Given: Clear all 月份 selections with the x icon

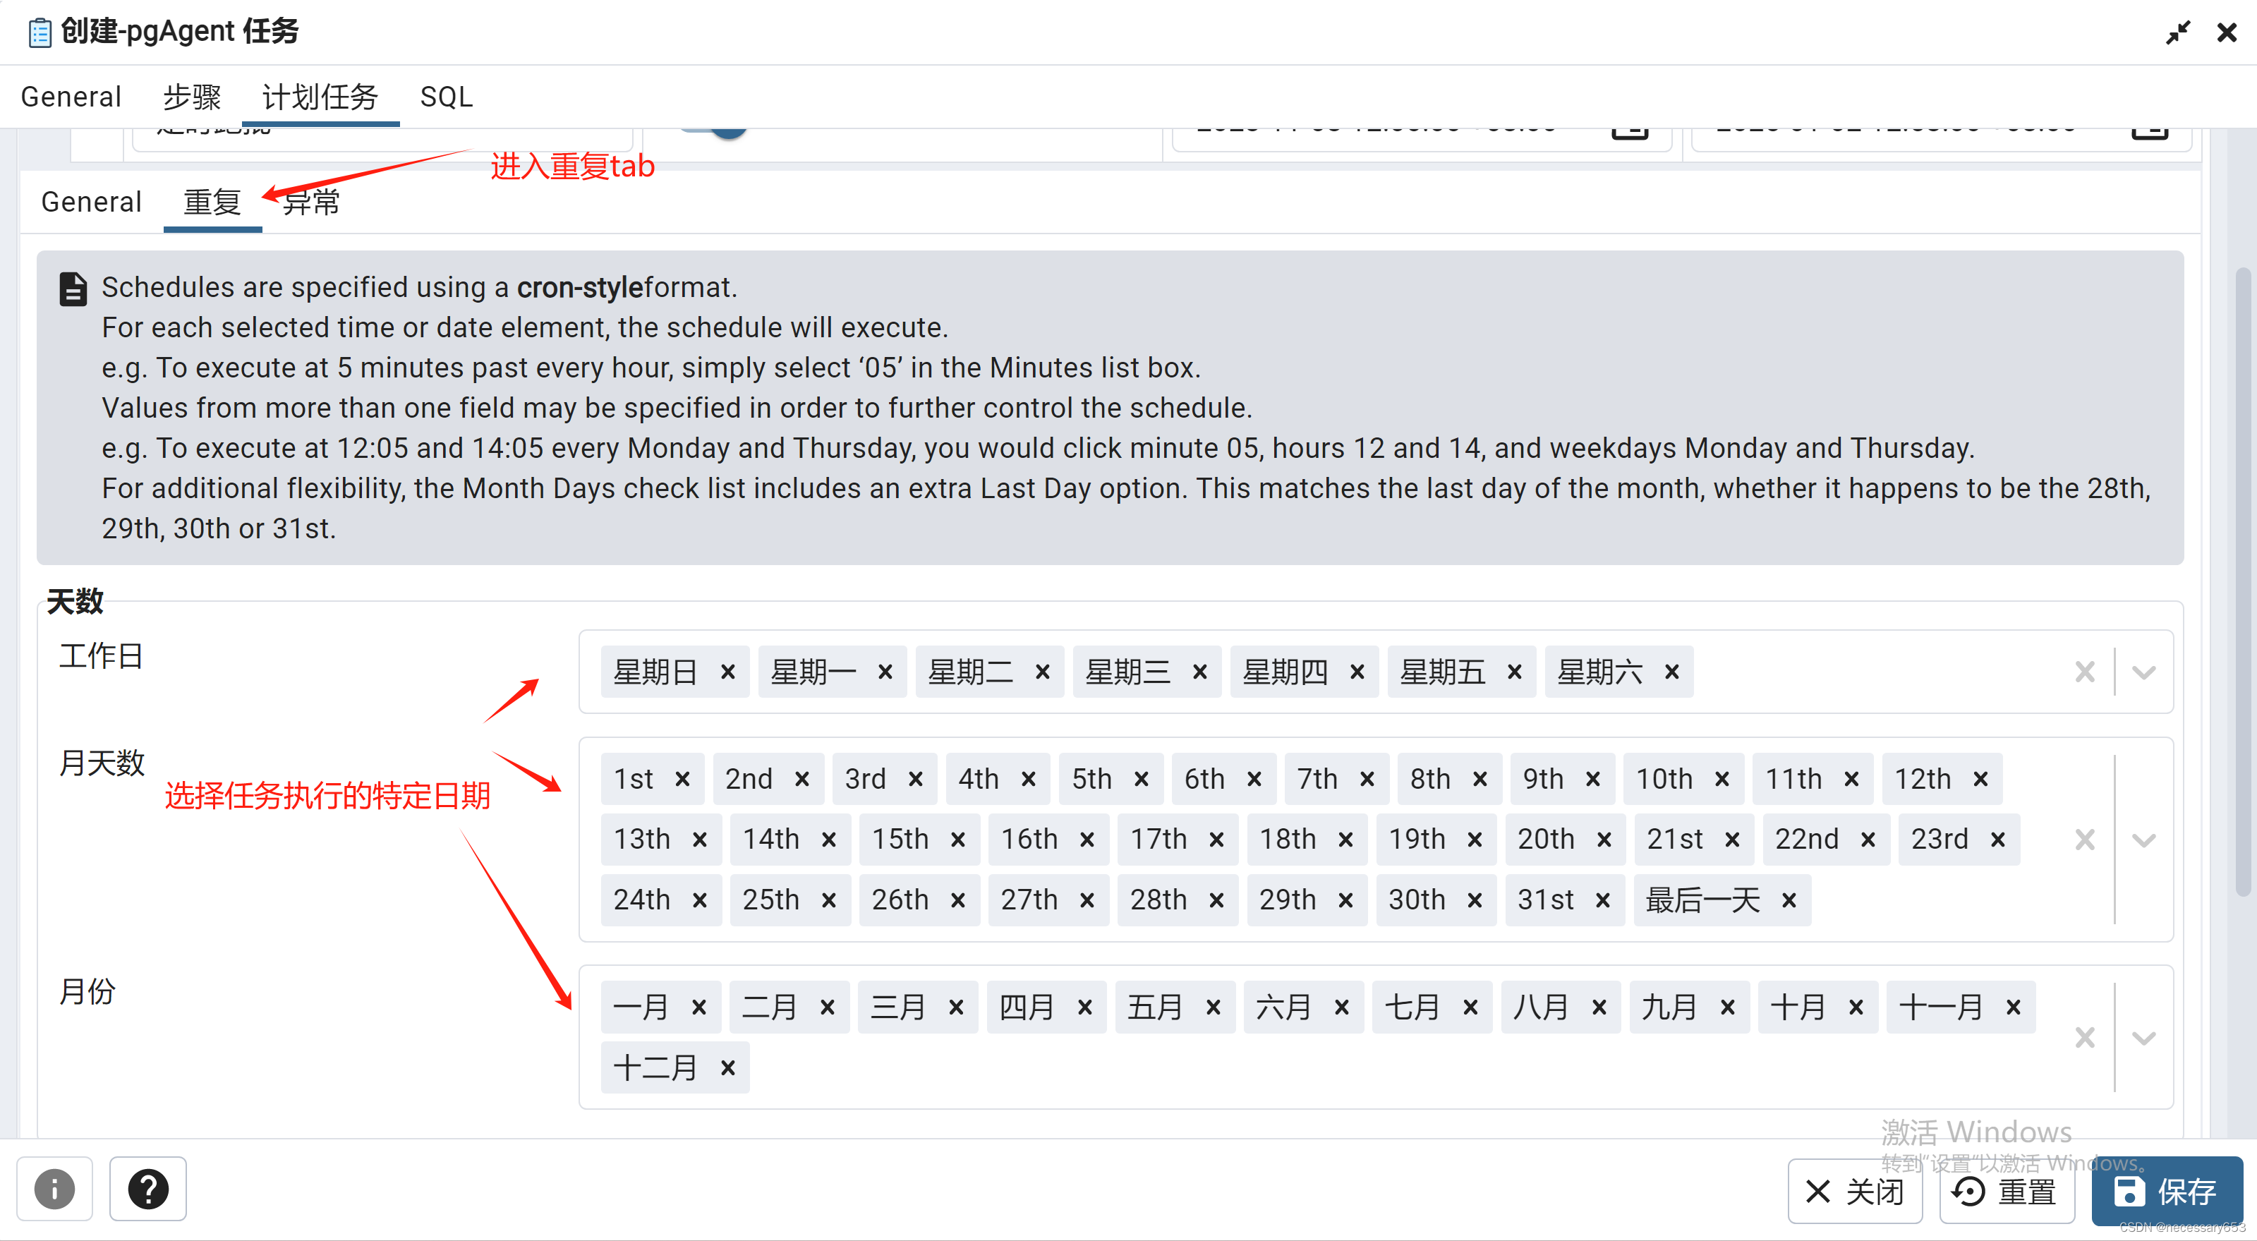Looking at the screenshot, I should (x=2084, y=1038).
